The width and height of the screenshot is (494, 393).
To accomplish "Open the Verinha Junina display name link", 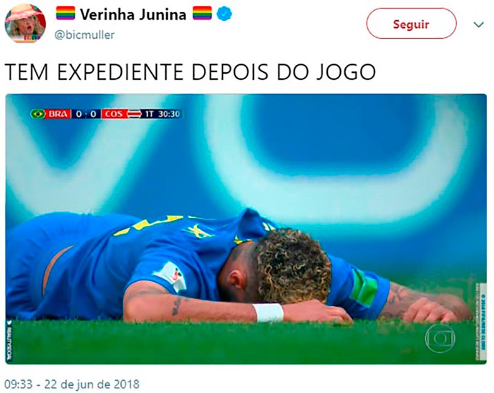I will click(133, 14).
